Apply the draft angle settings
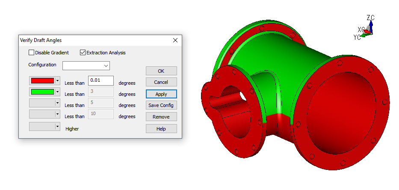The height and width of the screenshot is (190, 399). tap(161, 94)
